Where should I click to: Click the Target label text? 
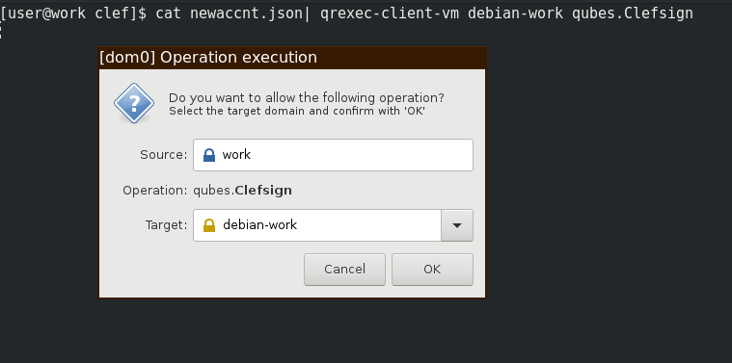(x=166, y=225)
